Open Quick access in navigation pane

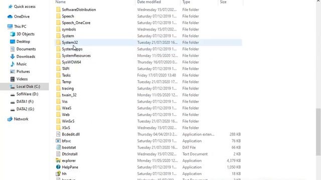point(25,6)
